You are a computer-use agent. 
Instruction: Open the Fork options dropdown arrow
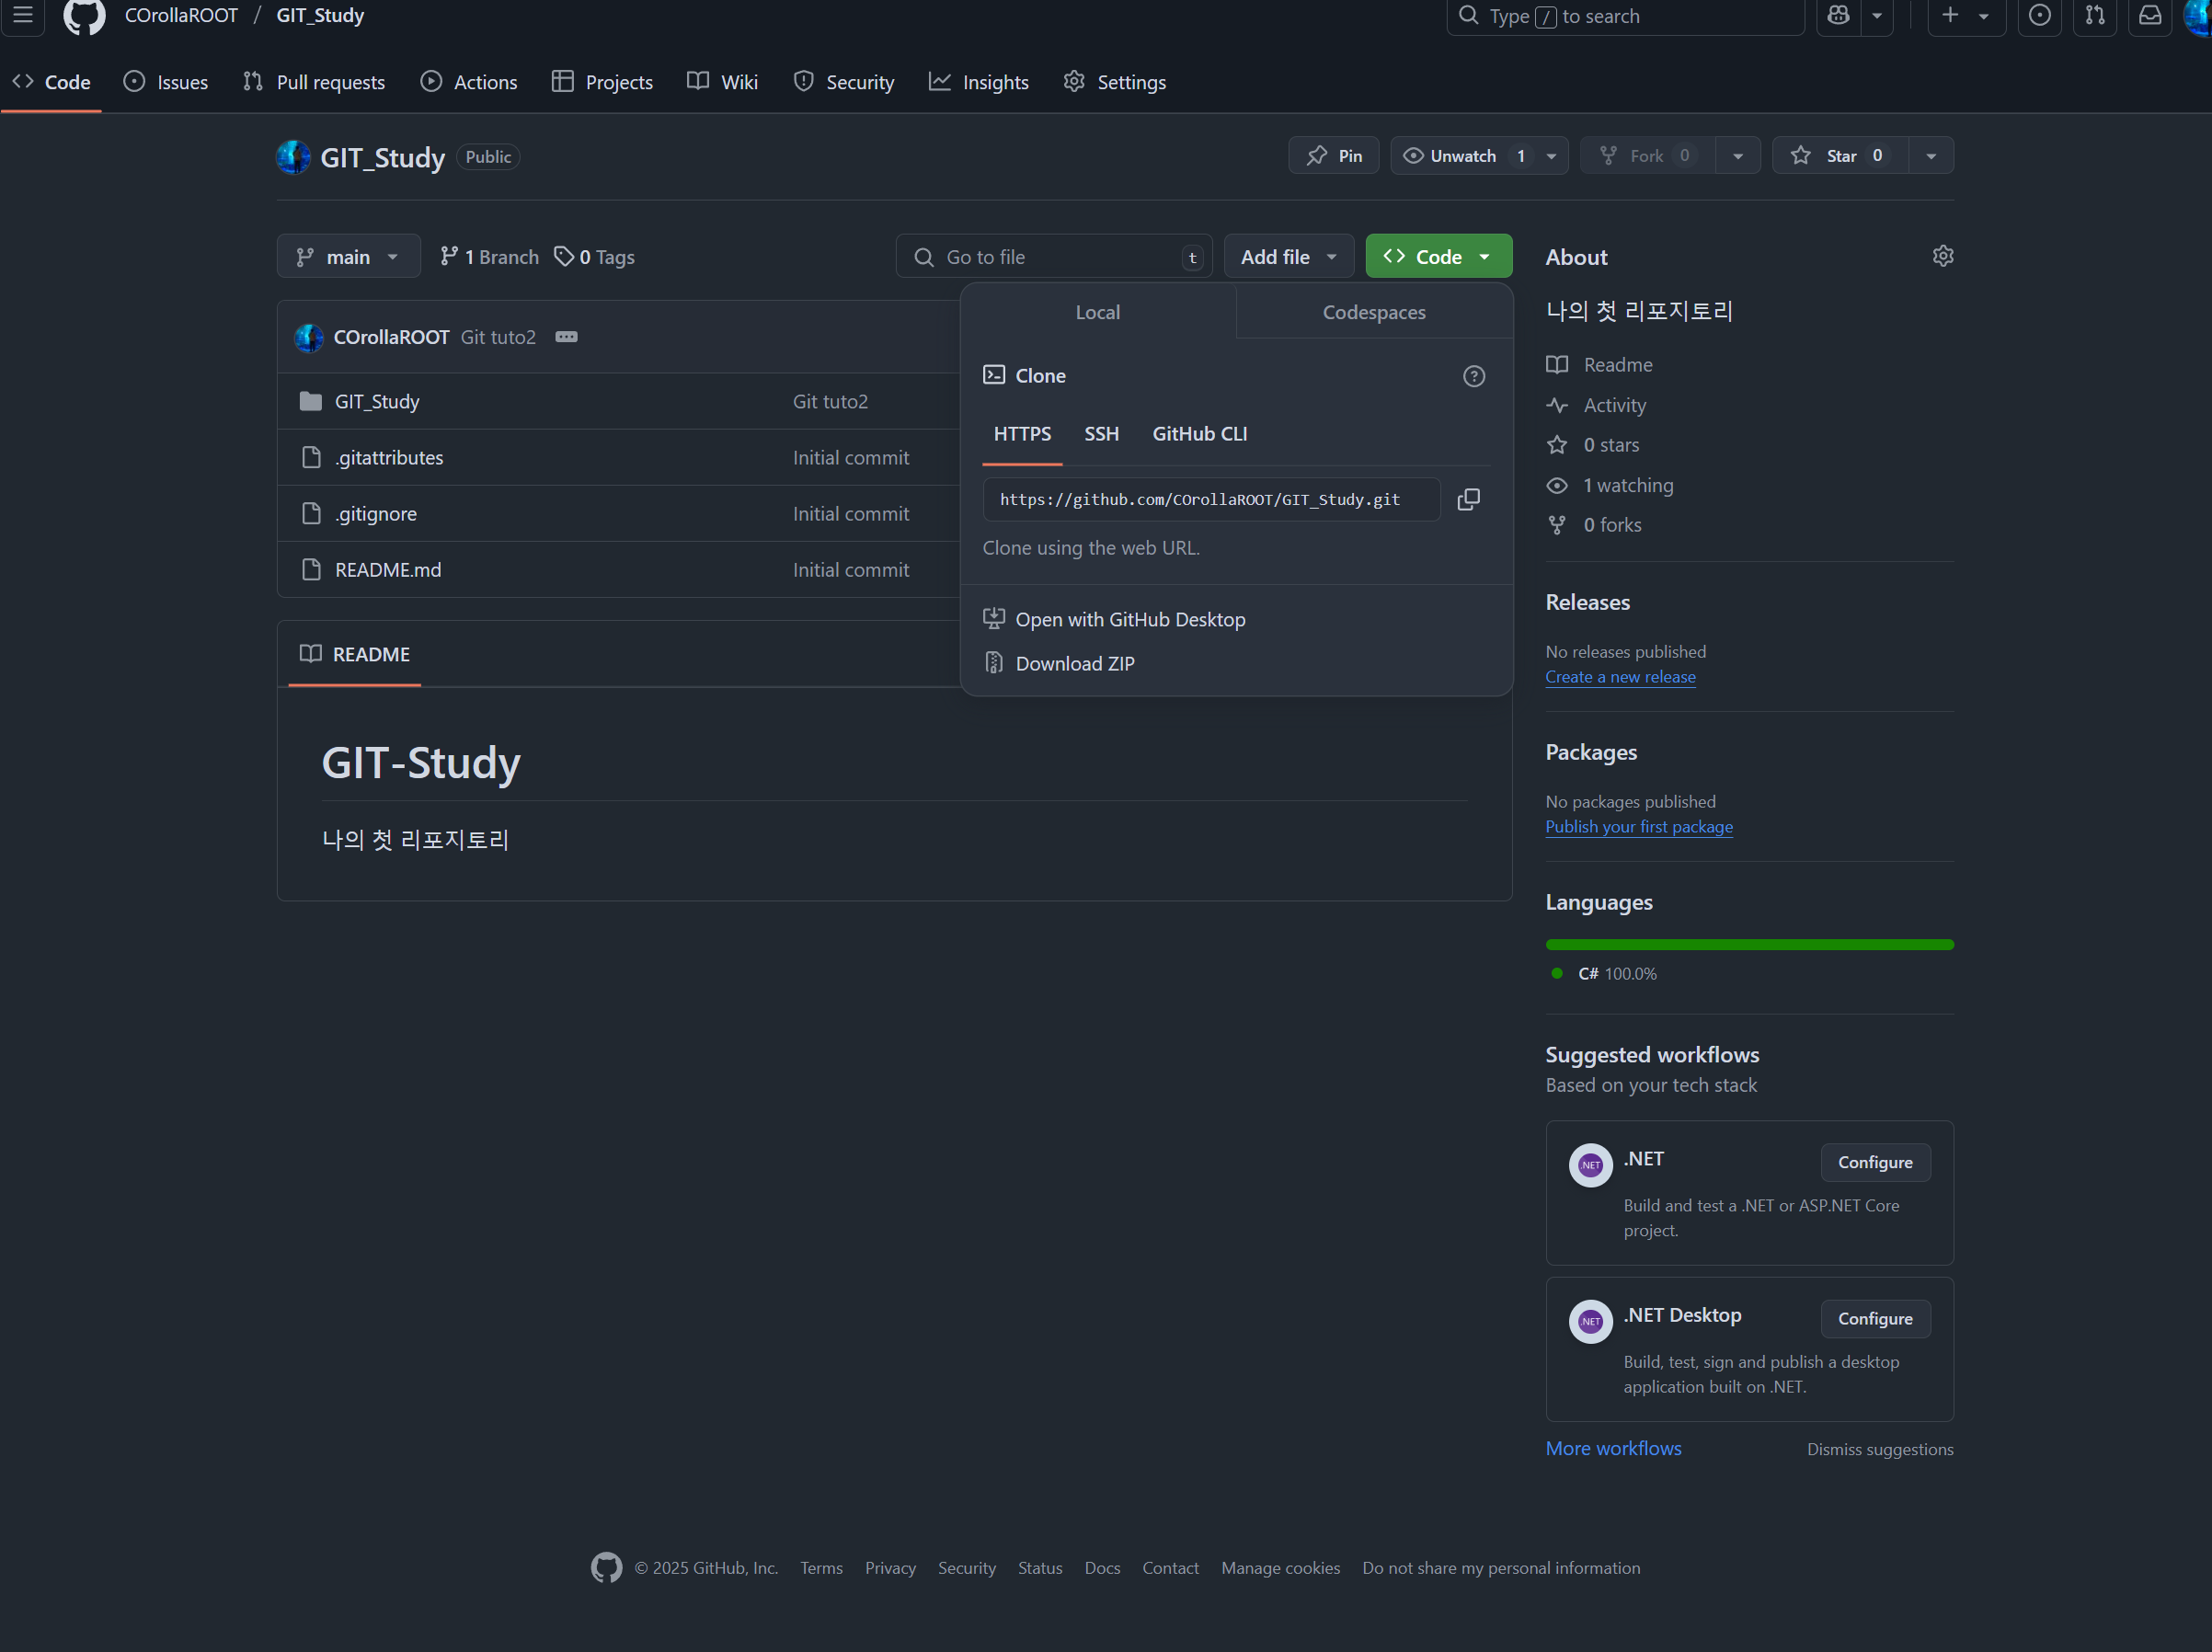(x=1738, y=156)
